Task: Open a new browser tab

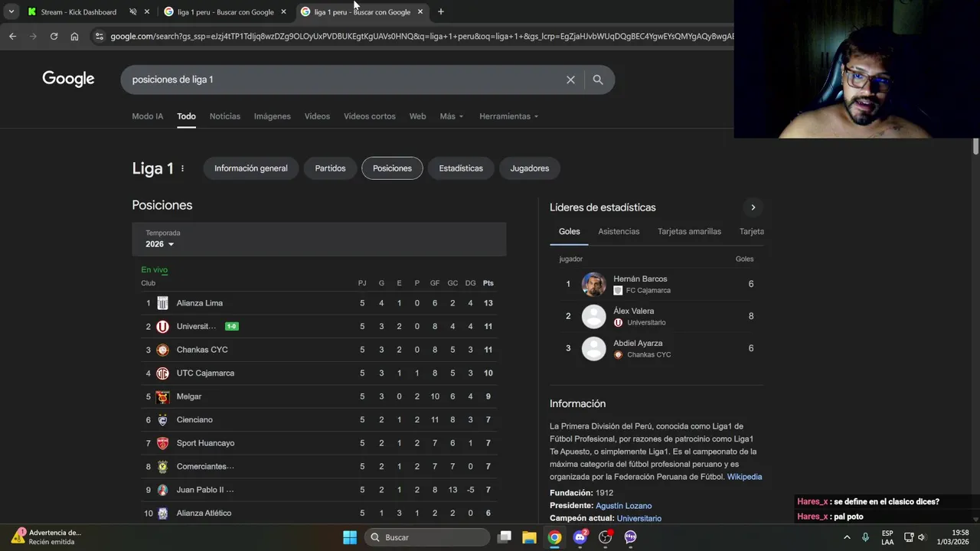Action: (x=440, y=11)
